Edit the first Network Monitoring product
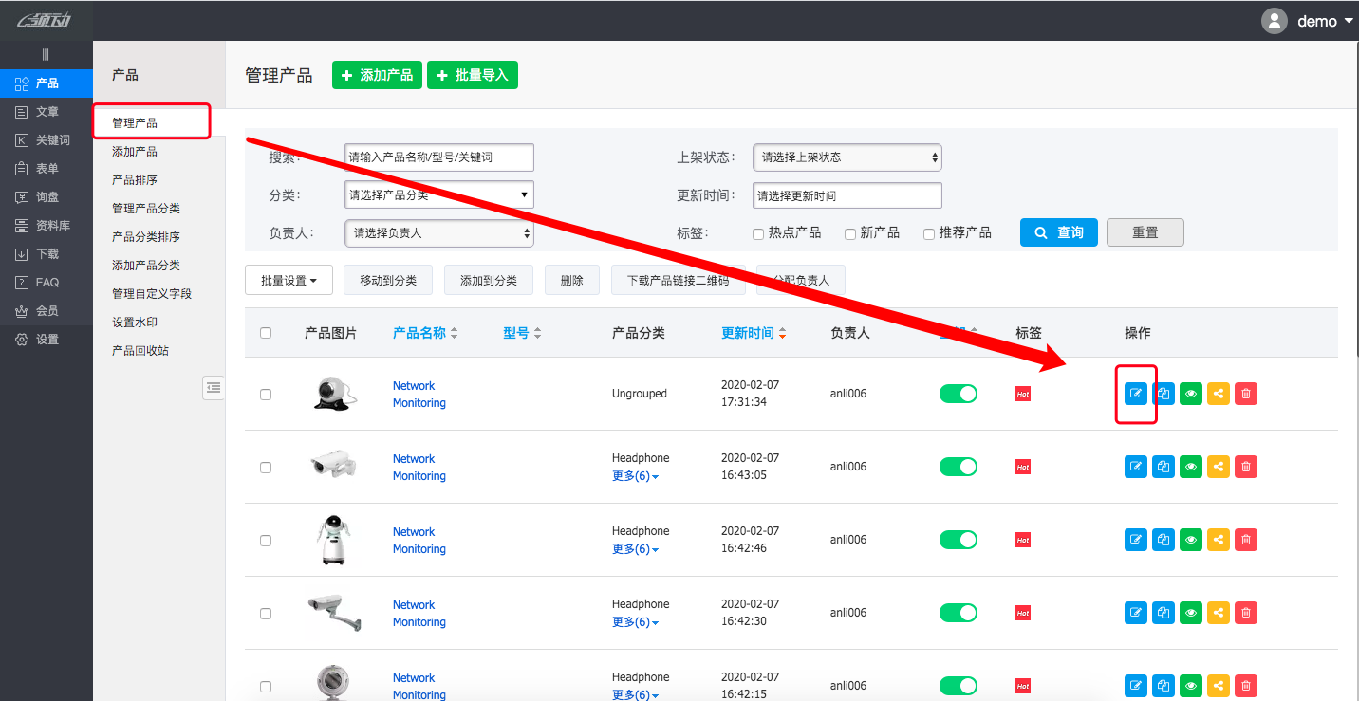 click(1136, 393)
